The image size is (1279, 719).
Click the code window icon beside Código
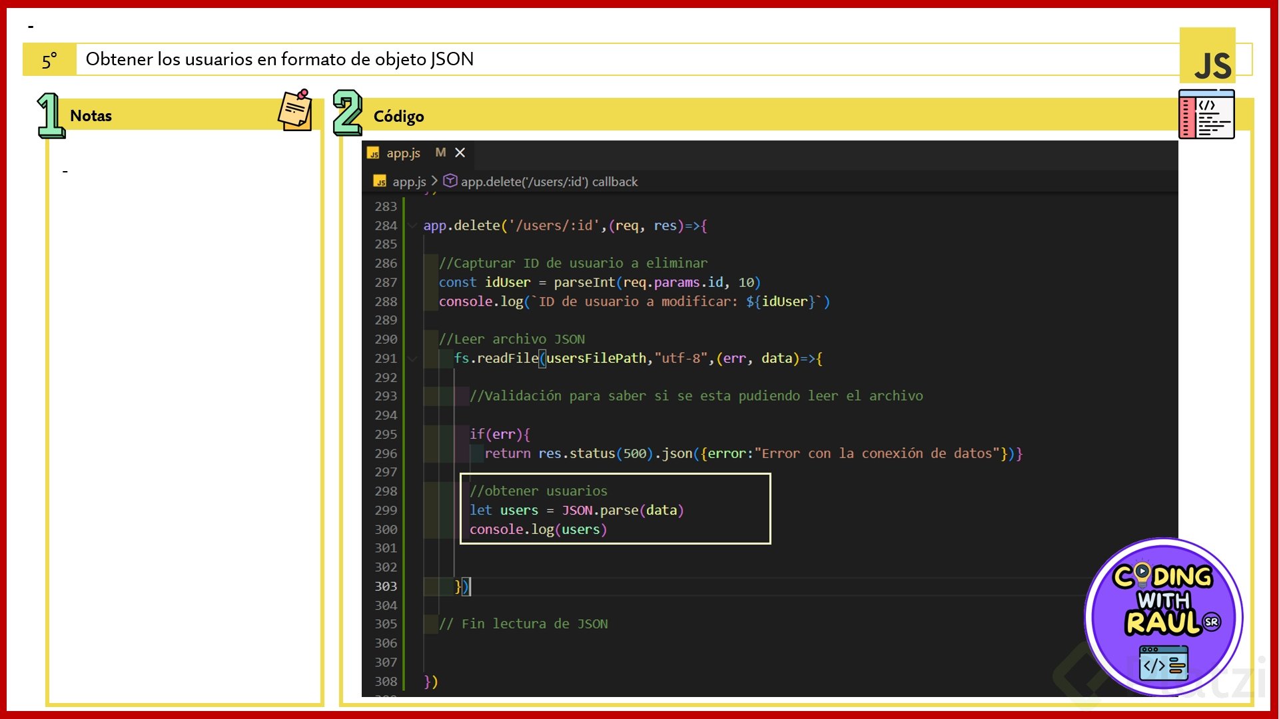click(1206, 115)
